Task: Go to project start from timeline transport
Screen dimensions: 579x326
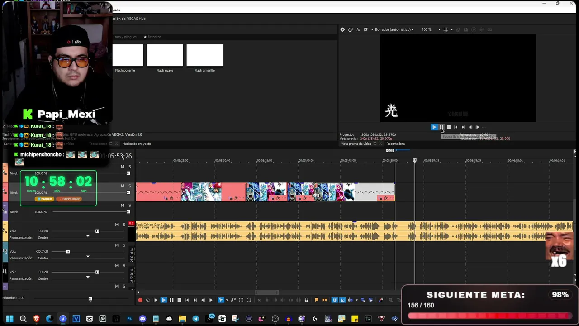Action: tap(187, 300)
